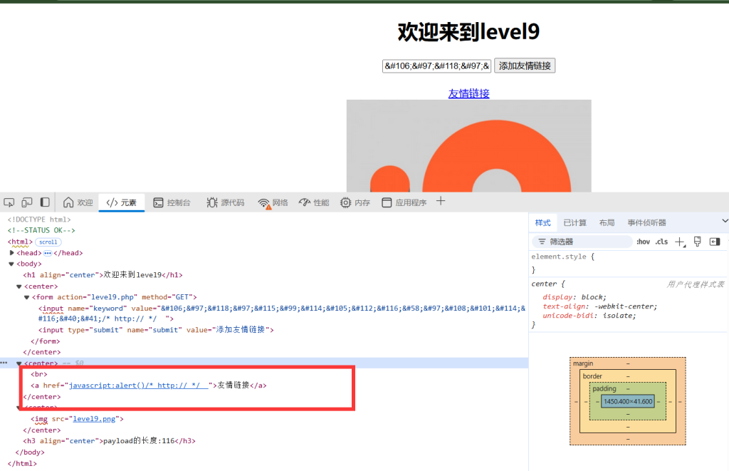The image size is (729, 471).
Task: Switch to the 控制台 tab
Action: click(x=172, y=202)
